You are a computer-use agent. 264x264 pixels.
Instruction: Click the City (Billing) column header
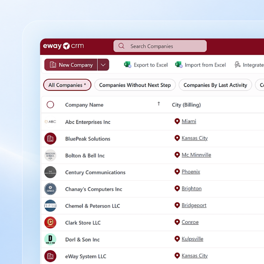pos(186,105)
